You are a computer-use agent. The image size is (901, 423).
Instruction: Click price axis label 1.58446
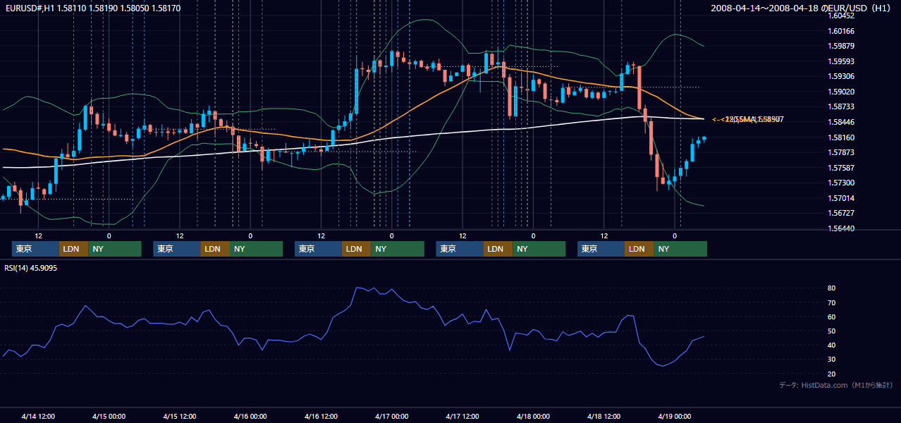(841, 122)
